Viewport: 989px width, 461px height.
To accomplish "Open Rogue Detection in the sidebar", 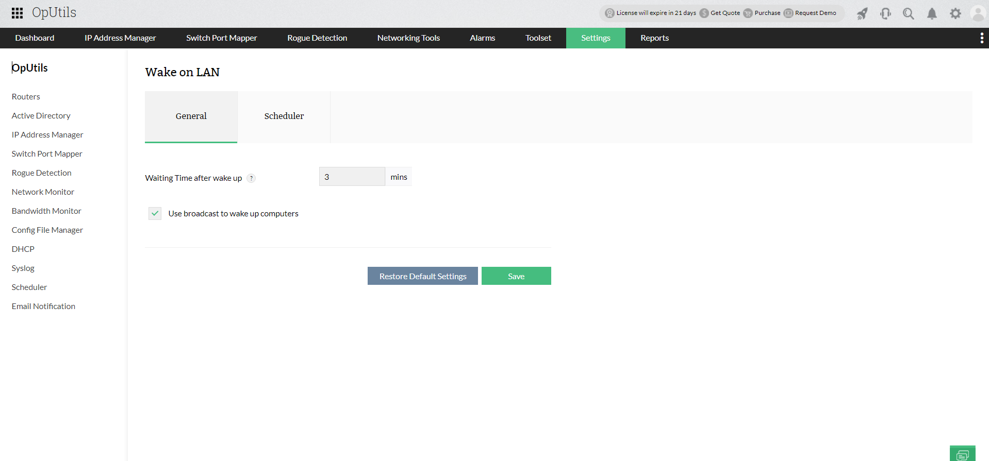I will tap(42, 173).
